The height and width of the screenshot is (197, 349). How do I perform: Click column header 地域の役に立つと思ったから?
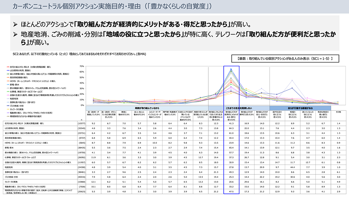[292, 114]
